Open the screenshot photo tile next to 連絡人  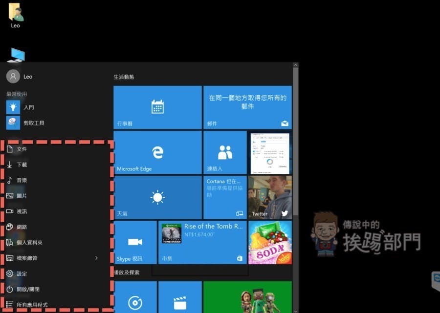[x=270, y=152]
